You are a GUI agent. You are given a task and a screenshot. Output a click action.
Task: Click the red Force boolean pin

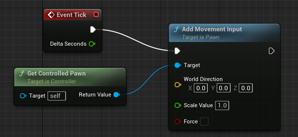click(x=178, y=122)
